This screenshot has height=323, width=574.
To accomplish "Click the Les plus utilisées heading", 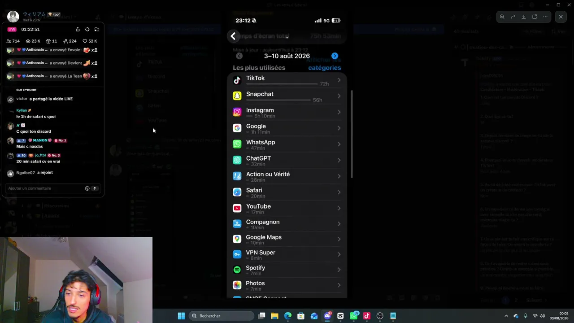I will pyautogui.click(x=259, y=68).
